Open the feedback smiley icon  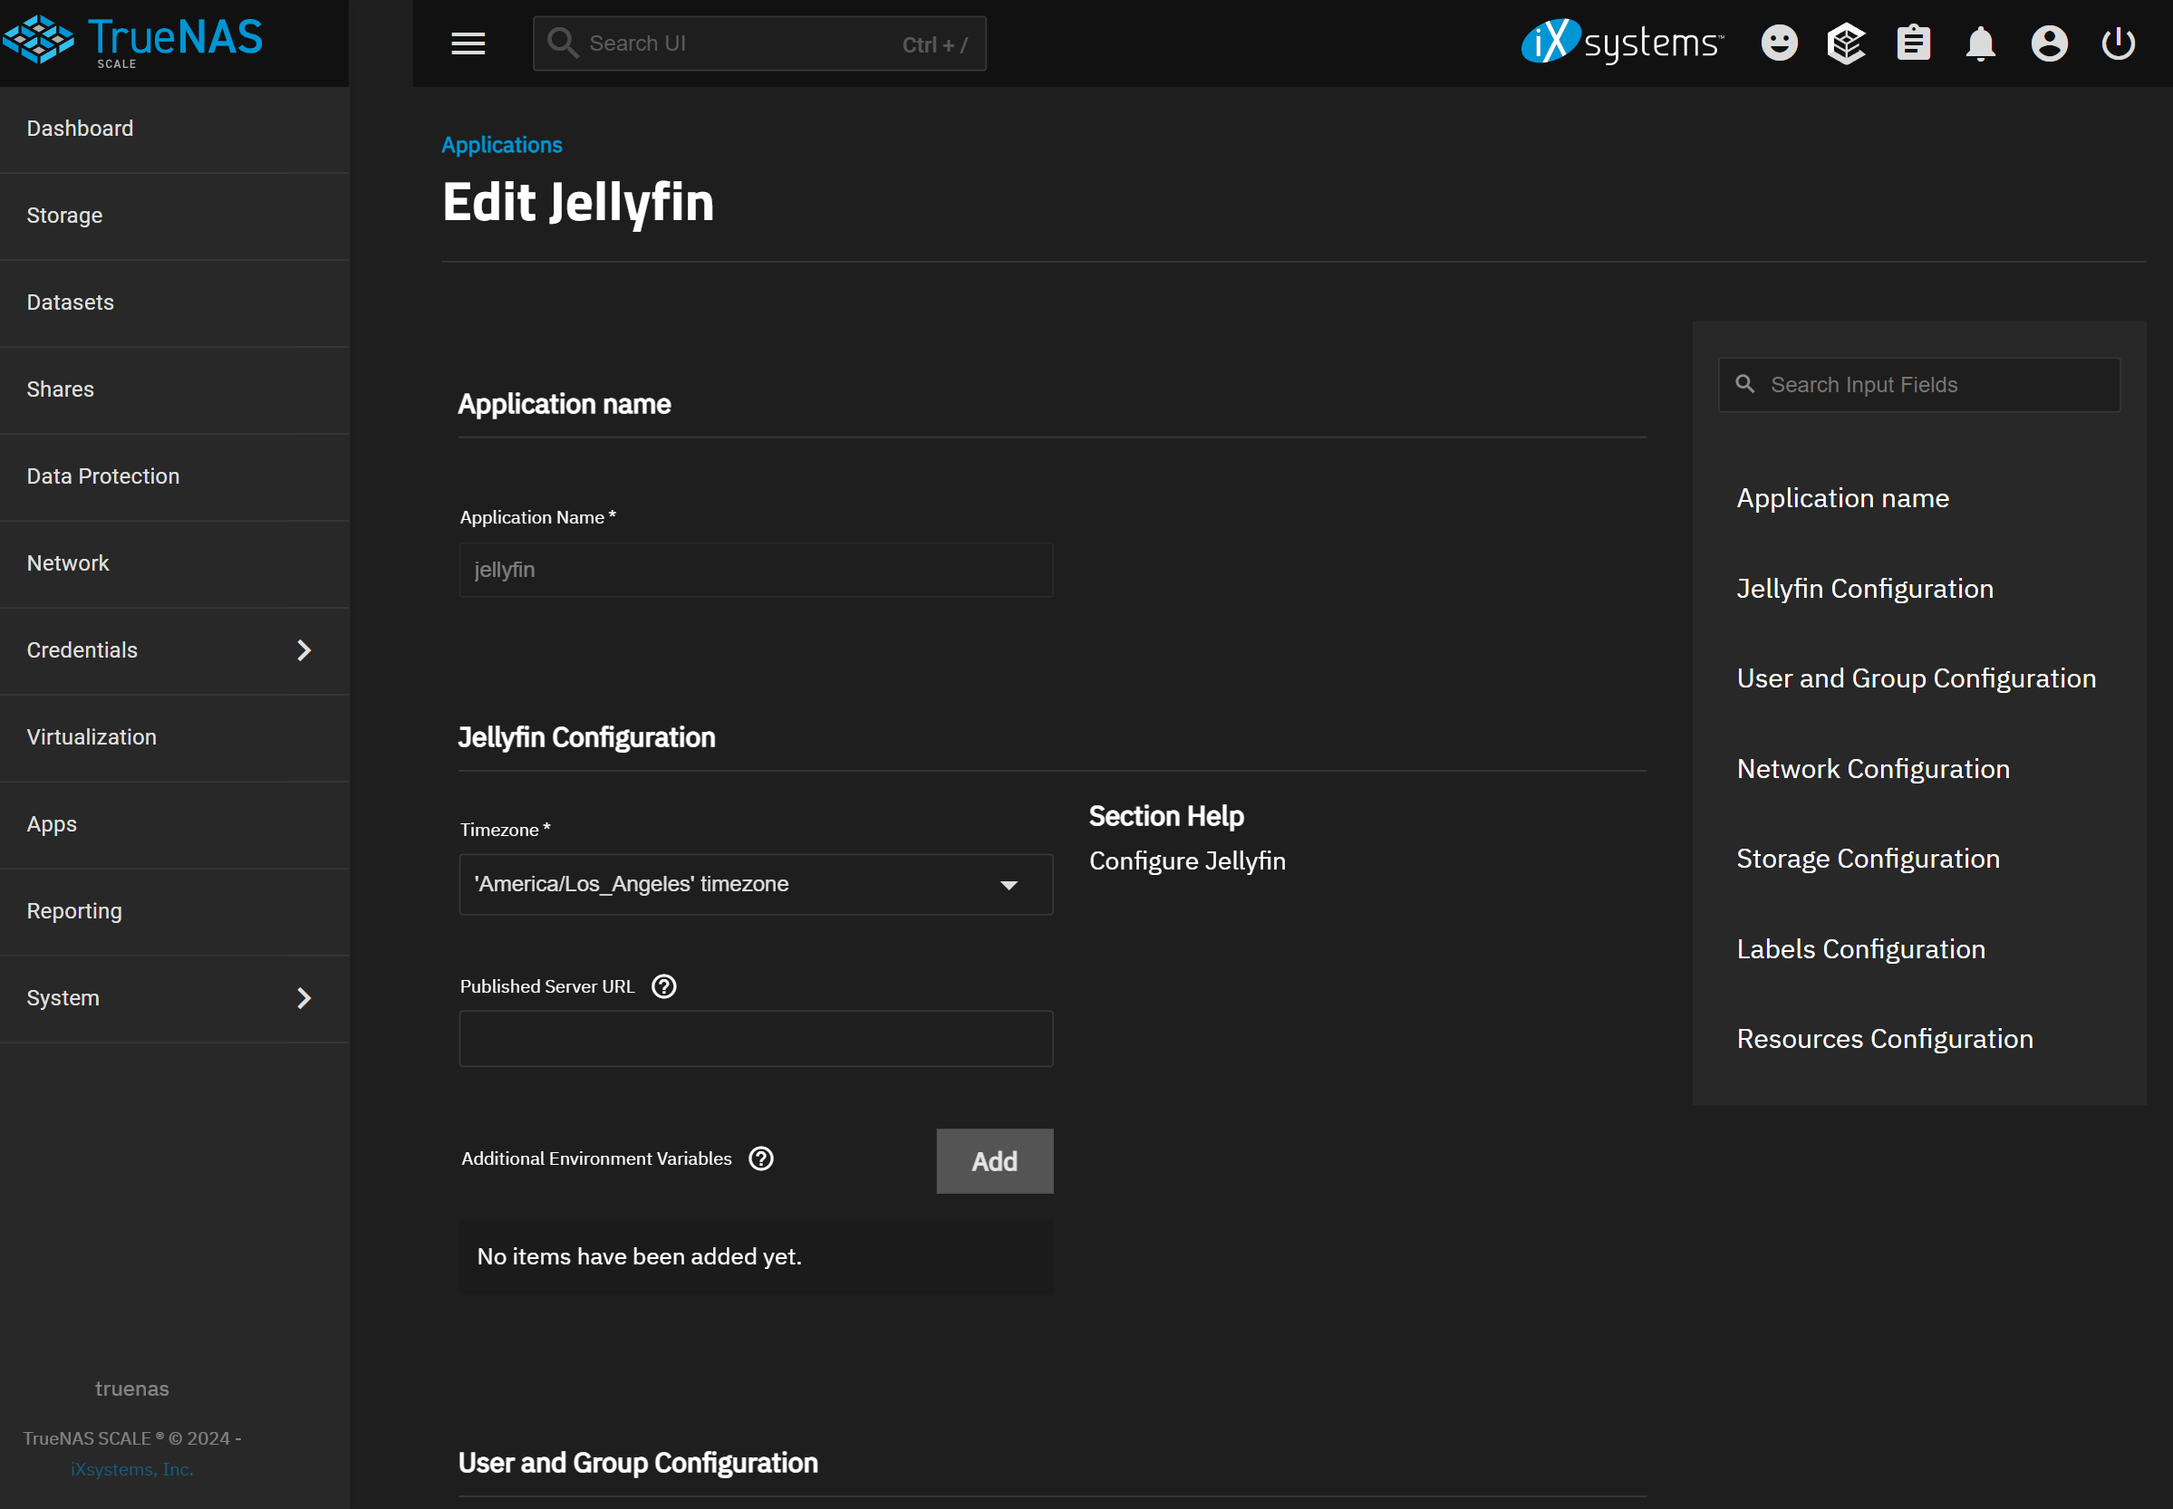[x=1779, y=43]
